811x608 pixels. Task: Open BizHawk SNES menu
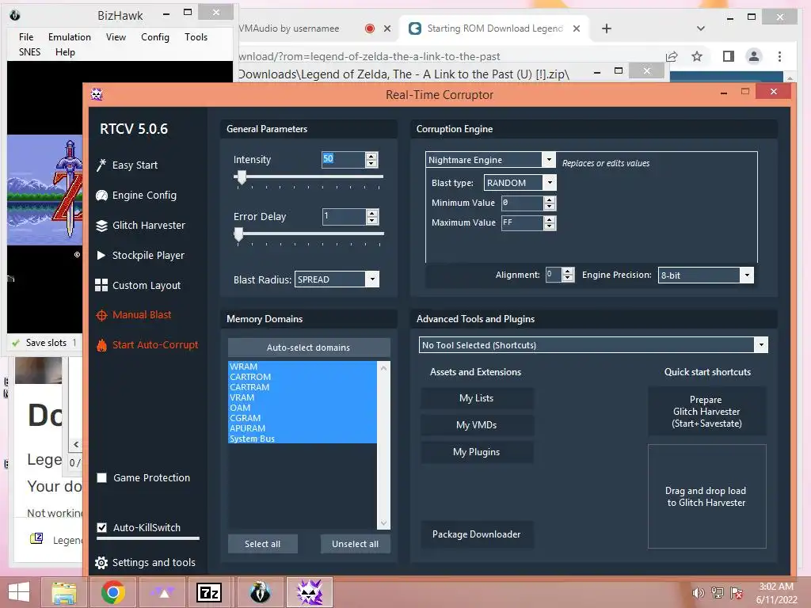pyautogui.click(x=29, y=51)
